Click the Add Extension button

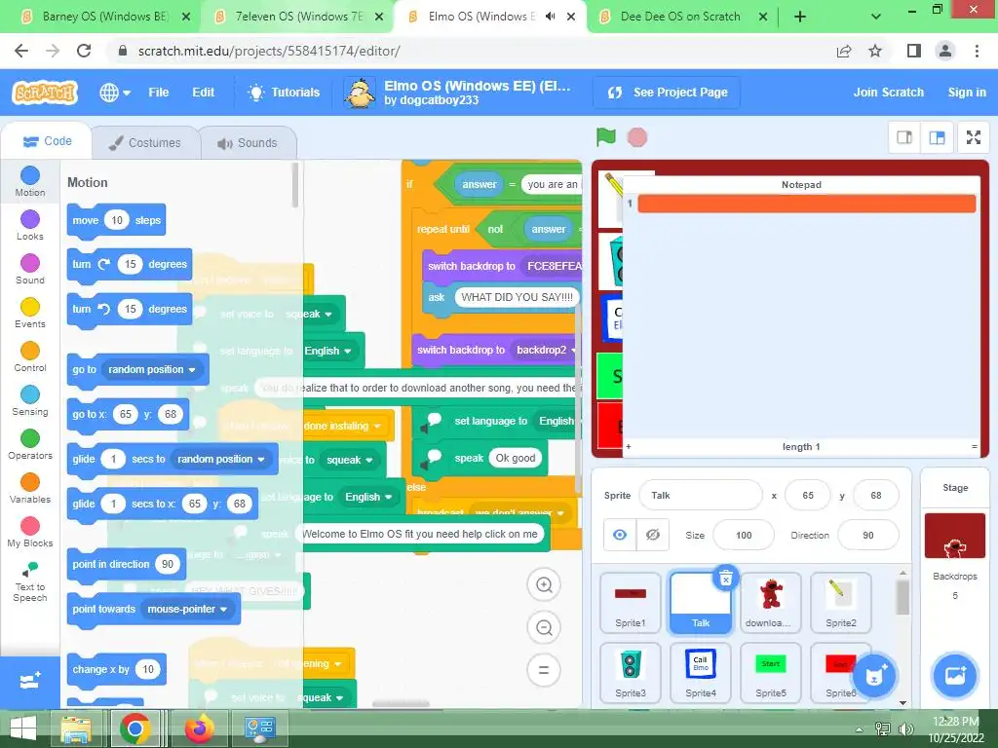tap(30, 682)
